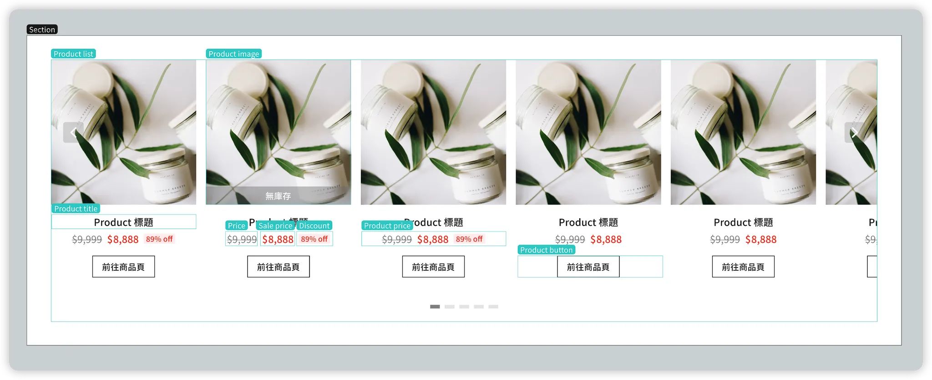This screenshot has height=380, width=932.
Task: Click 前往商品頁 button under third product
Action: 433,267
